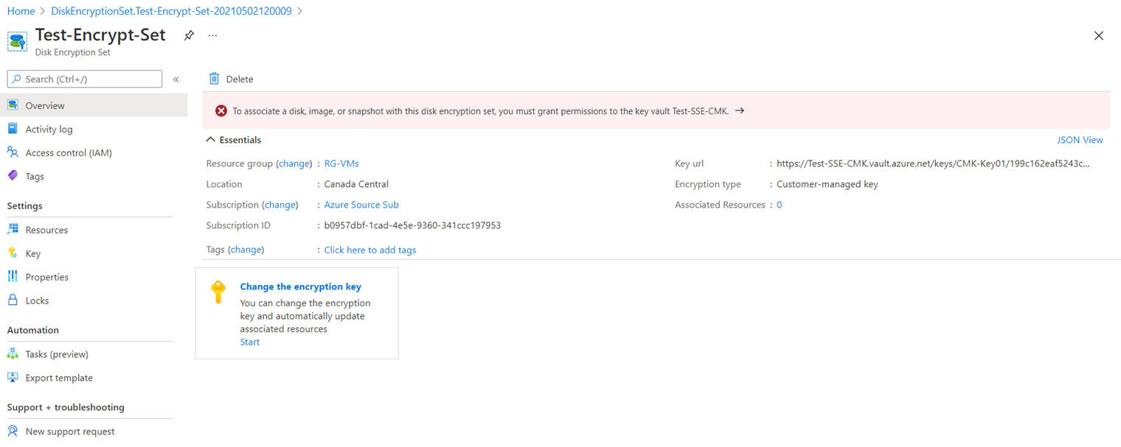1121x447 pixels.
Task: Open Associated Resources count 0 link
Action: [780, 205]
